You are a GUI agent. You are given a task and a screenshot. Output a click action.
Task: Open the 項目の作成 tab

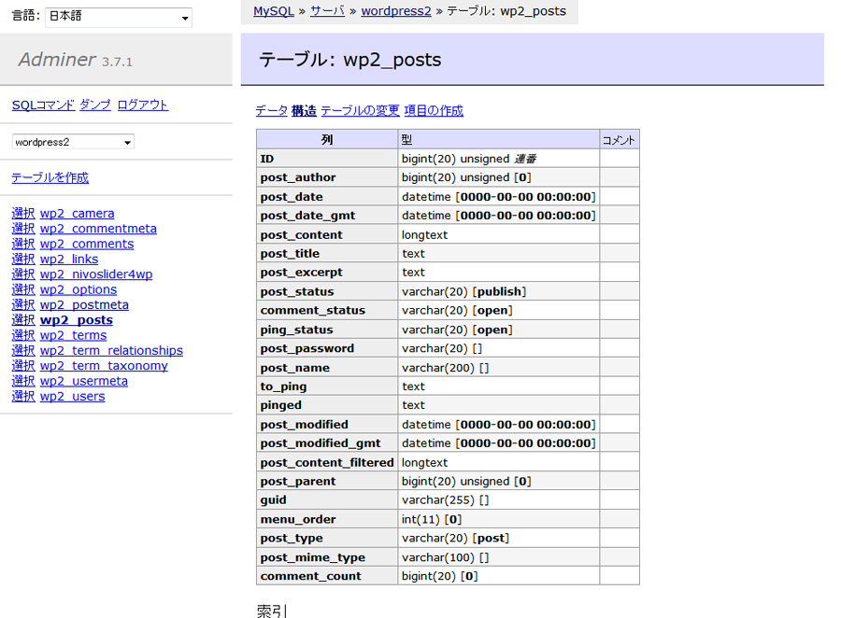pyautogui.click(x=434, y=110)
